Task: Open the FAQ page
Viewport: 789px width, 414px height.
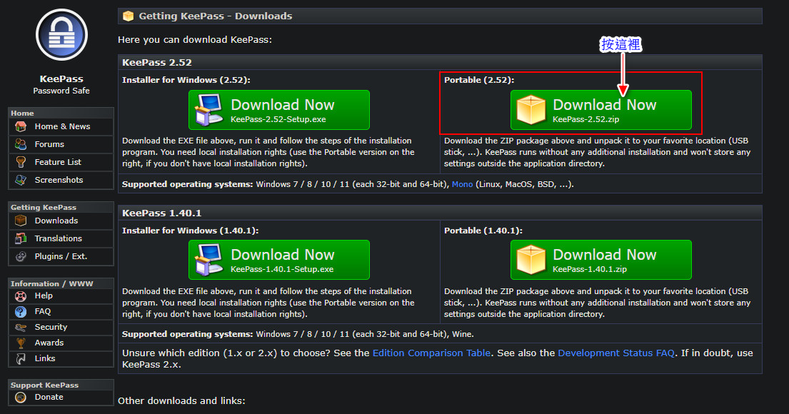Action: 61,312
